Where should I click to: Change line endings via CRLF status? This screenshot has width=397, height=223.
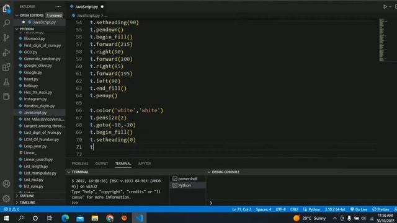pyautogui.click(x=294, y=209)
